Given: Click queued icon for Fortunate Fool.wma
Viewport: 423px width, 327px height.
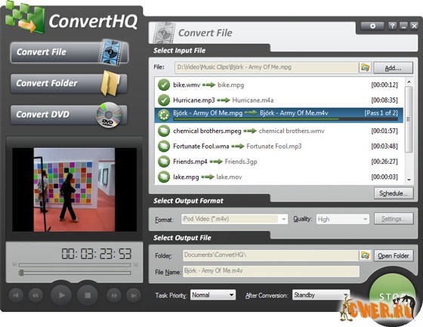Looking at the screenshot, I should click(x=163, y=147).
